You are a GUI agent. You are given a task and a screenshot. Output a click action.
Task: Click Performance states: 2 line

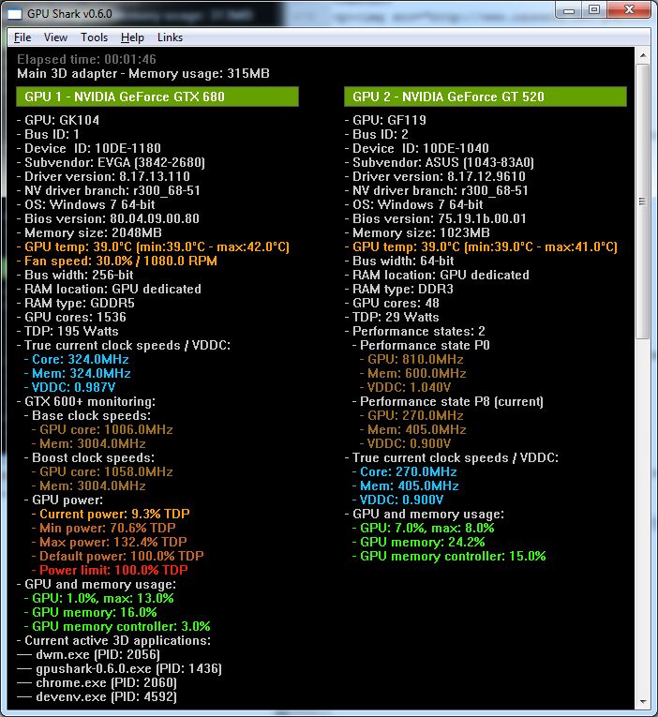tap(414, 331)
